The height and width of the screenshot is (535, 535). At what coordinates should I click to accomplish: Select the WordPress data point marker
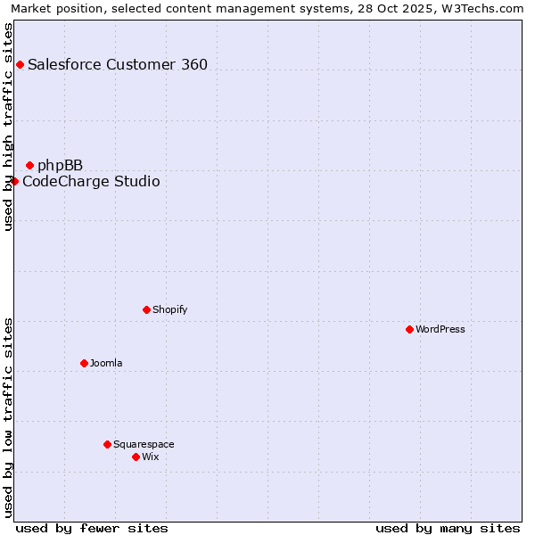coord(409,329)
